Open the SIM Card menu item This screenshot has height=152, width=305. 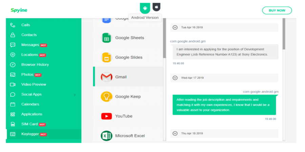pyautogui.click(x=44, y=124)
